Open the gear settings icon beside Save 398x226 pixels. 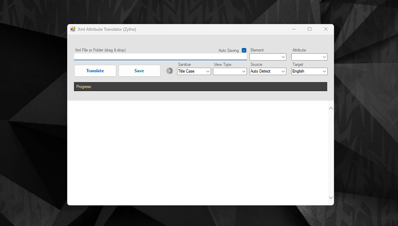pyautogui.click(x=169, y=71)
